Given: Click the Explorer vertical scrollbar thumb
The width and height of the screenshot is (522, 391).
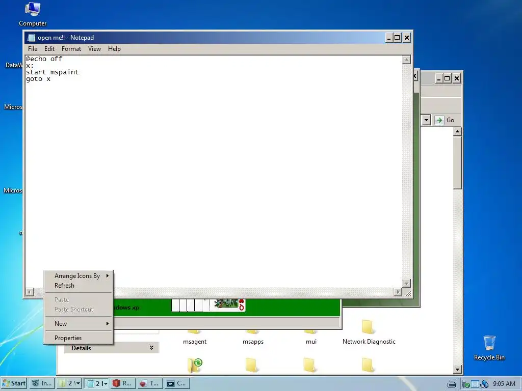Looking at the screenshot, I should coord(457,162).
